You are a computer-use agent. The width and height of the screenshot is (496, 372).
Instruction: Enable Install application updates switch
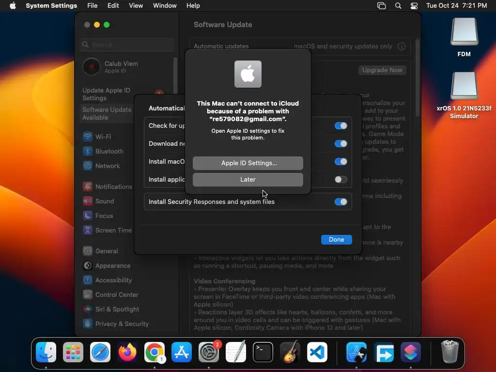341,180
